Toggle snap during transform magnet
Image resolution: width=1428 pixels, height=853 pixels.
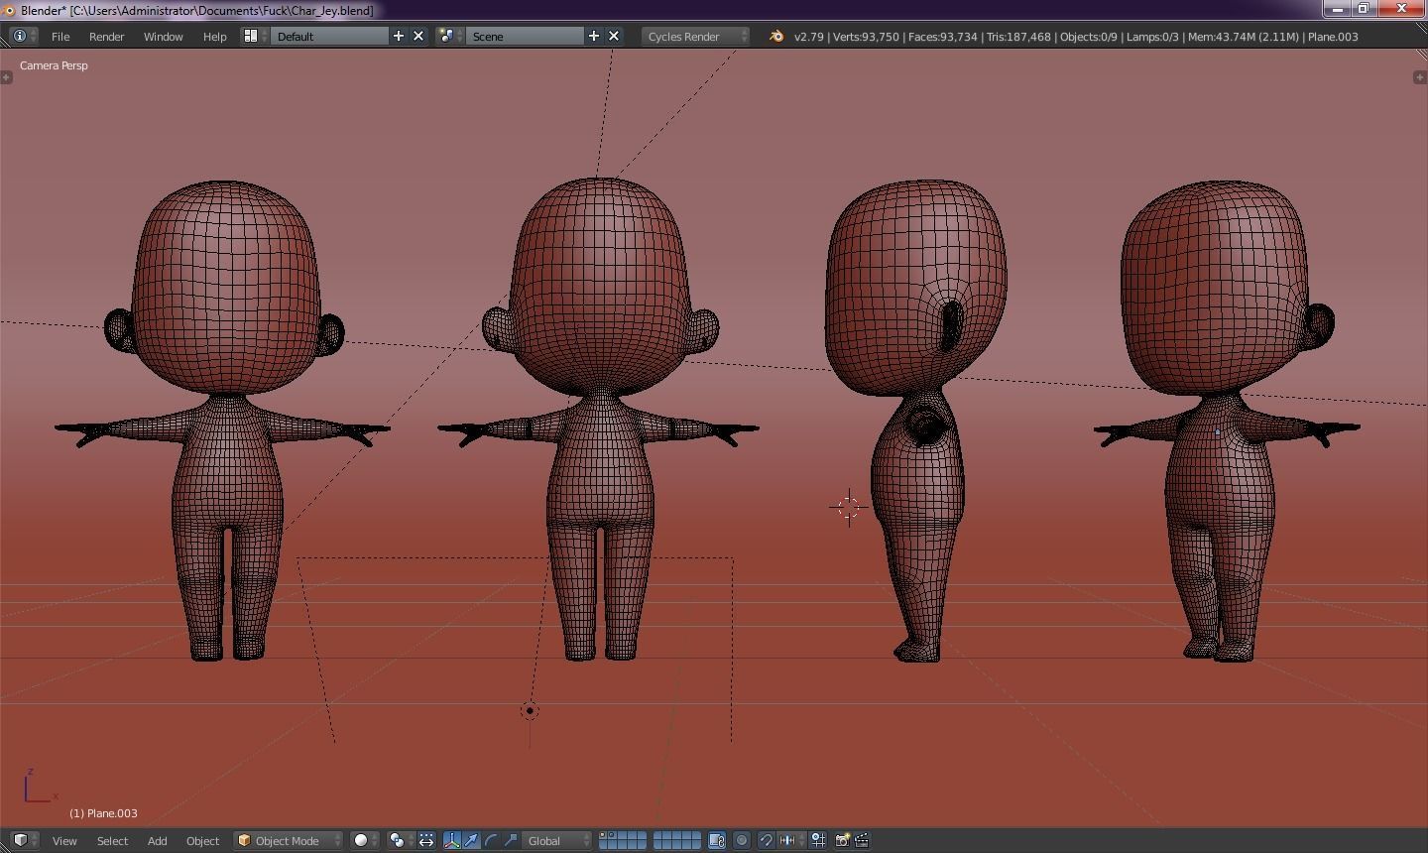coord(767,840)
